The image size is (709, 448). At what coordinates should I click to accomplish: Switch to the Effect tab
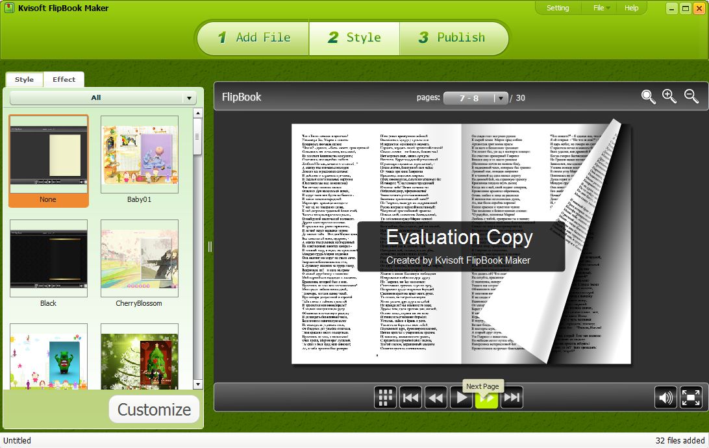(64, 79)
